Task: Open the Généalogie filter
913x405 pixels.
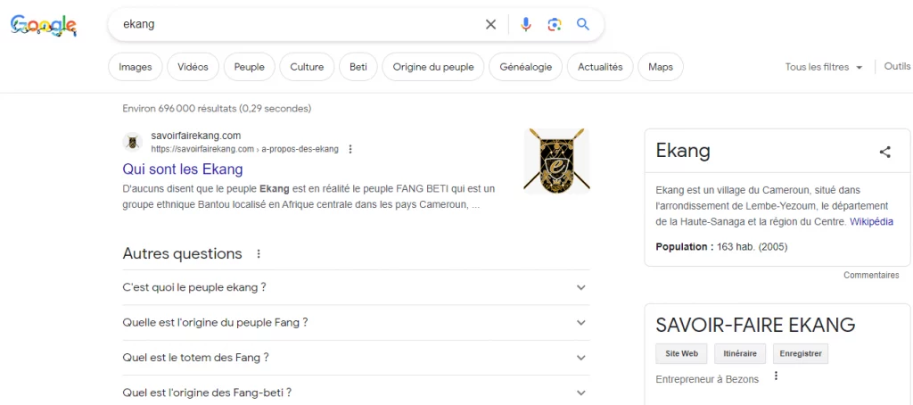Action: point(526,67)
